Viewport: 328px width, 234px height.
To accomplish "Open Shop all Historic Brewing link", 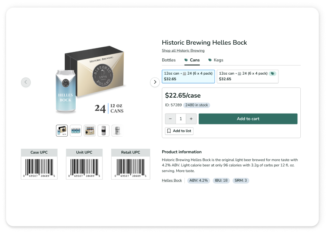I will pyautogui.click(x=183, y=51).
